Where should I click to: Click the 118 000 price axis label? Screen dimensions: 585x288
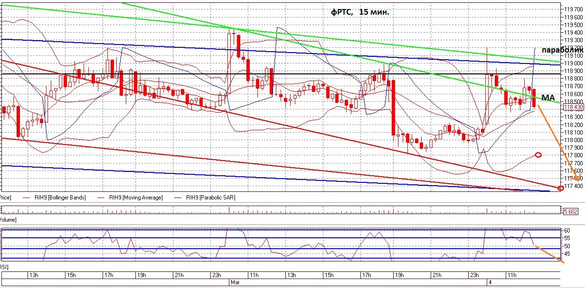574,140
